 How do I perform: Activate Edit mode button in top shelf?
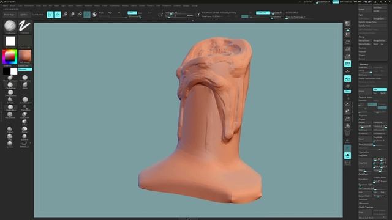[x=50, y=15]
